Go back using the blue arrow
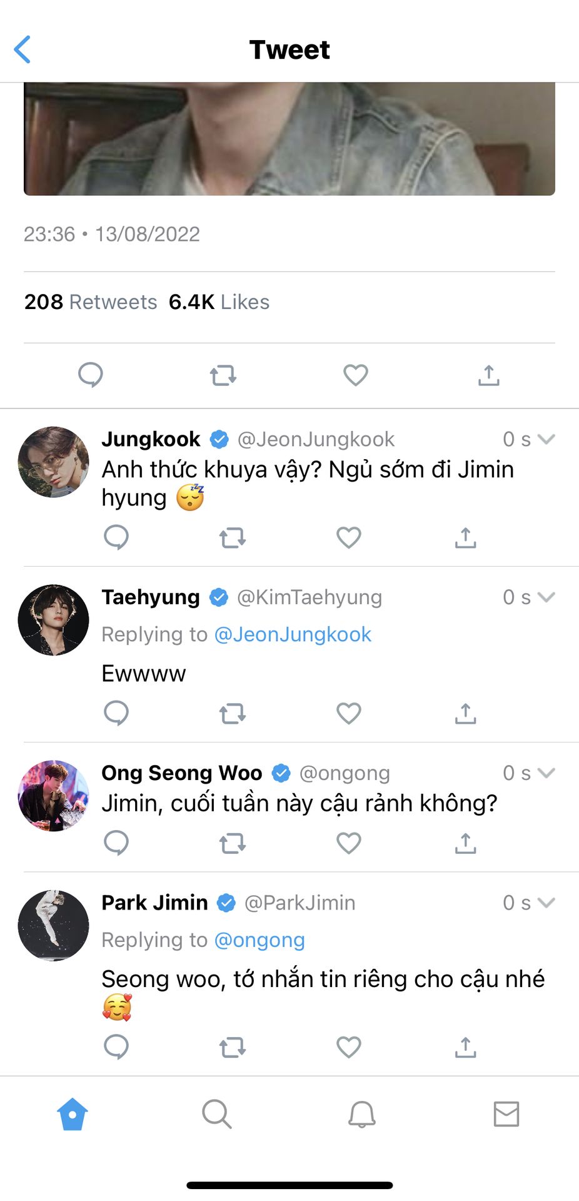 pos(23,49)
